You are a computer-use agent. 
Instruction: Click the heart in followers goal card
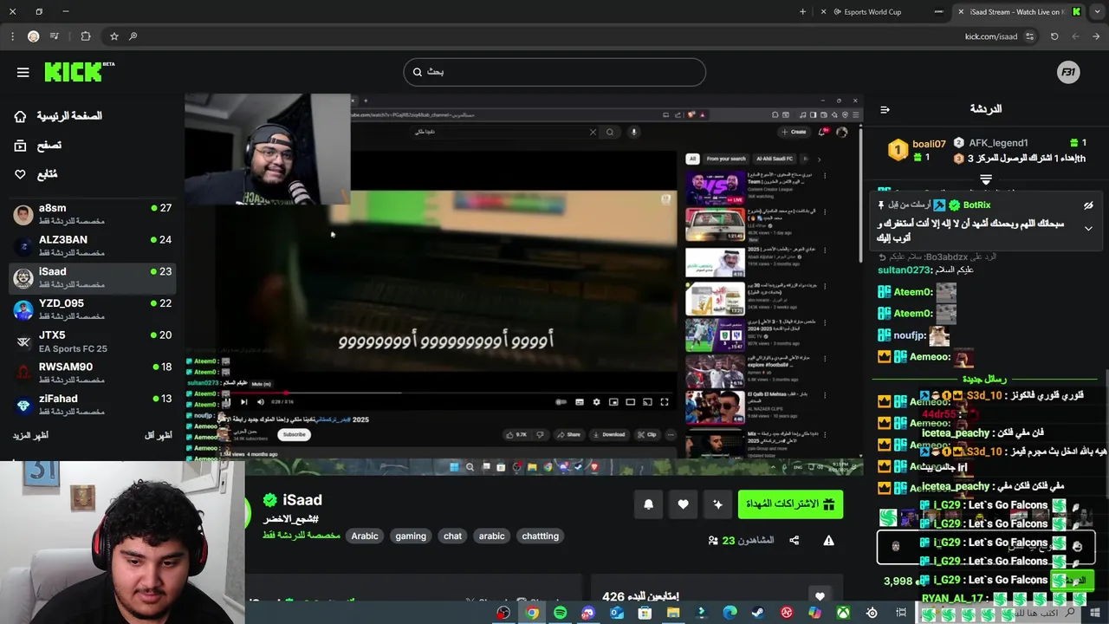pyautogui.click(x=820, y=597)
